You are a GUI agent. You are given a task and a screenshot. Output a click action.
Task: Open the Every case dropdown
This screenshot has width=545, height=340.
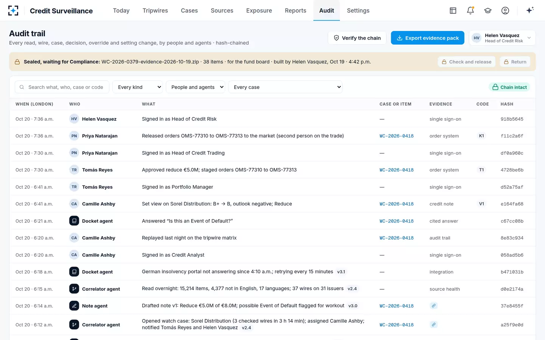(285, 87)
